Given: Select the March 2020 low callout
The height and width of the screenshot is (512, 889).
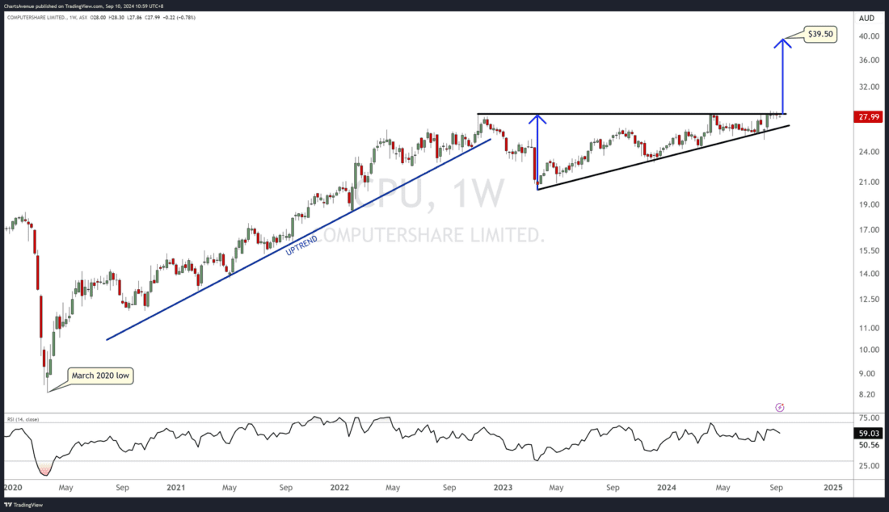Looking at the screenshot, I should 100,376.
